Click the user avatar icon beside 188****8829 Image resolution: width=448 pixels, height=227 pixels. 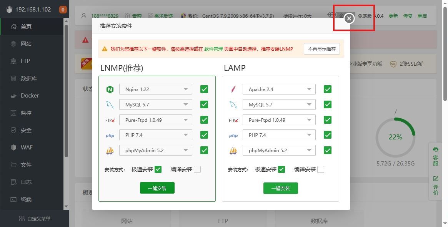(x=84, y=16)
